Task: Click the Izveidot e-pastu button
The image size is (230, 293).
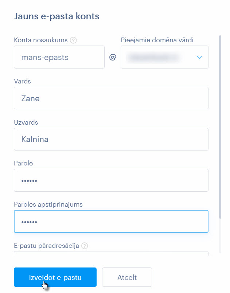Action: 55,277
